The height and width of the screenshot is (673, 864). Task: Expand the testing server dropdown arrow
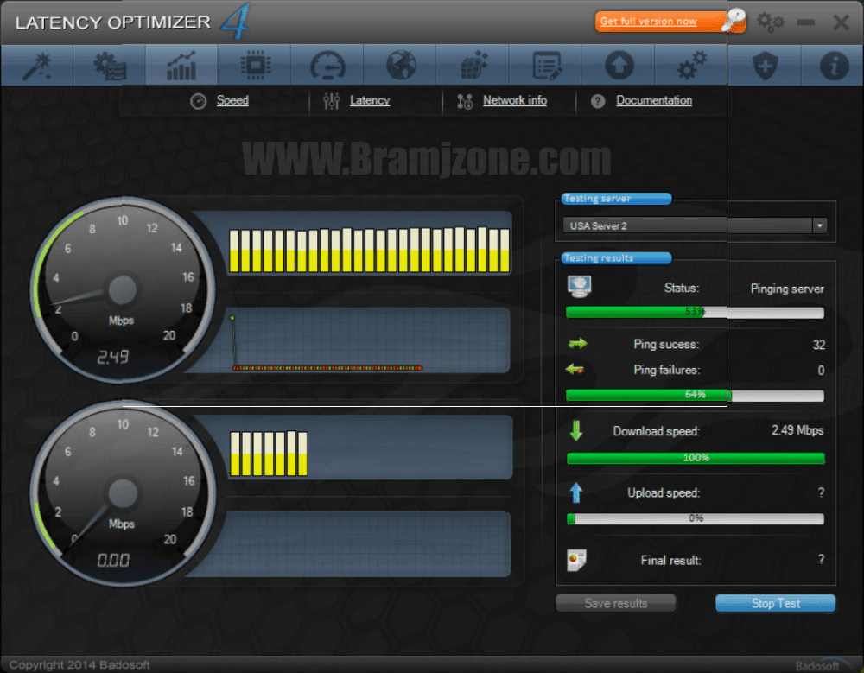[x=820, y=225]
